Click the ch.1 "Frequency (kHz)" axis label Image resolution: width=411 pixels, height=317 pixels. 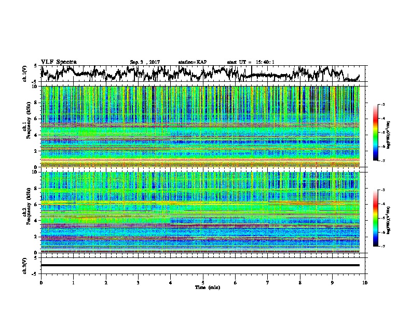tap(29, 121)
